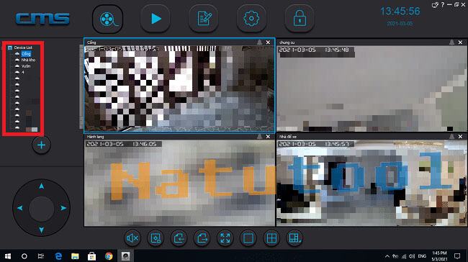Open the volume control in tray
Image resolution: width=468 pixels, height=262 pixels.
tap(412, 256)
